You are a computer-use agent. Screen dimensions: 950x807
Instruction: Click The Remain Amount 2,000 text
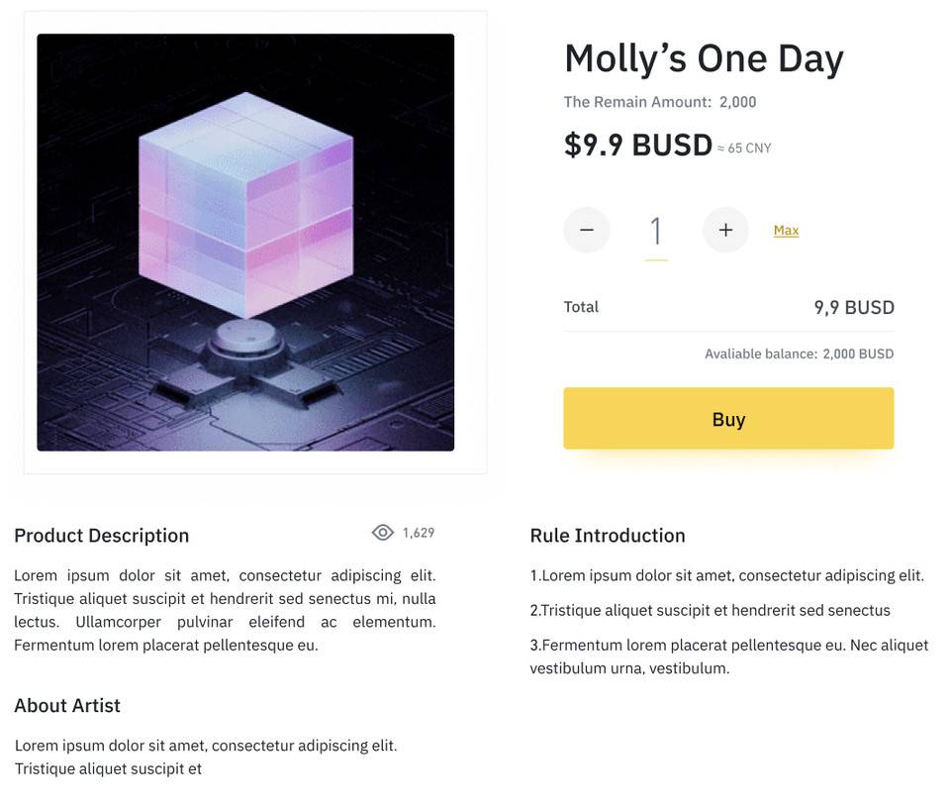click(x=660, y=102)
